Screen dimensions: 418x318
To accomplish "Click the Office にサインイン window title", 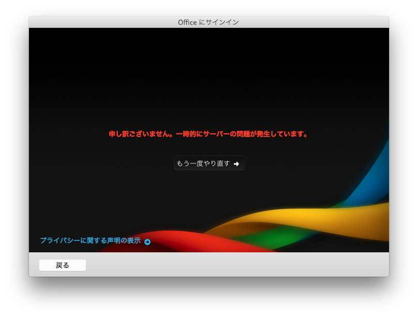I will [x=208, y=22].
